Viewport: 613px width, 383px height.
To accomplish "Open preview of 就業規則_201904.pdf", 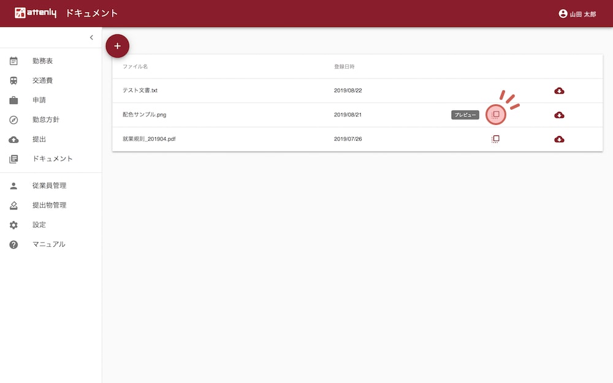I will [x=496, y=139].
